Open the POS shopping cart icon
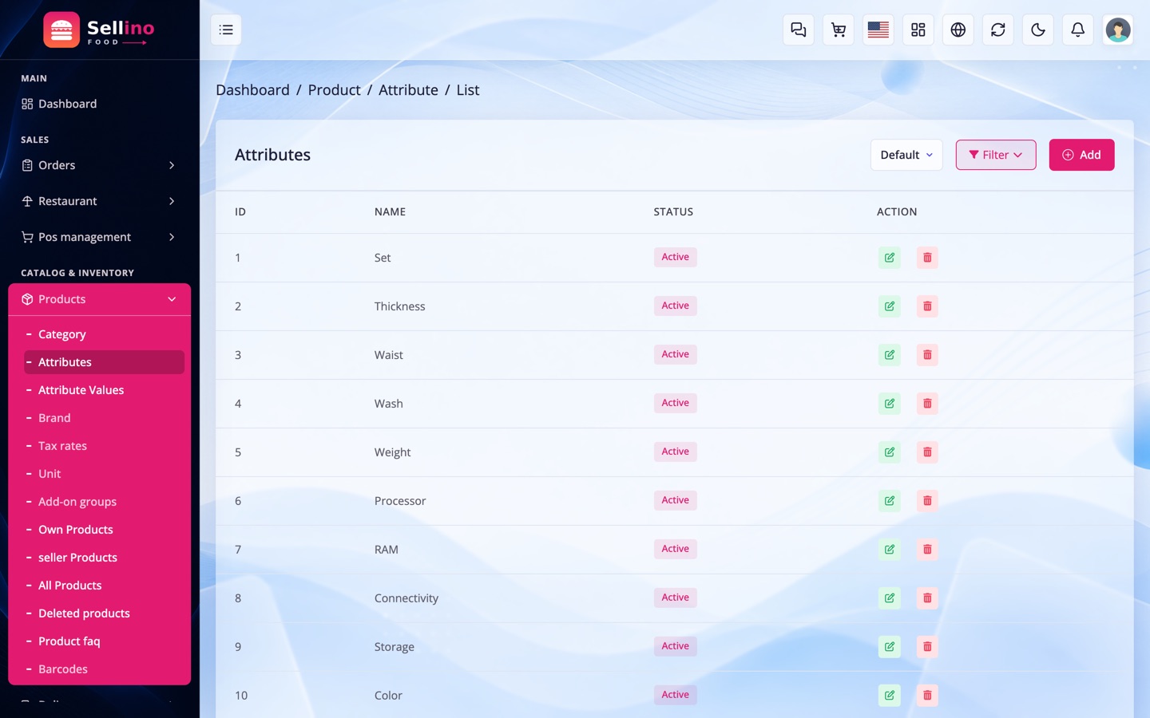The image size is (1150, 718). [x=838, y=30]
